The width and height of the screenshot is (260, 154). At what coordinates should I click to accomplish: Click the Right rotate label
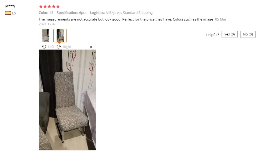[67, 47]
